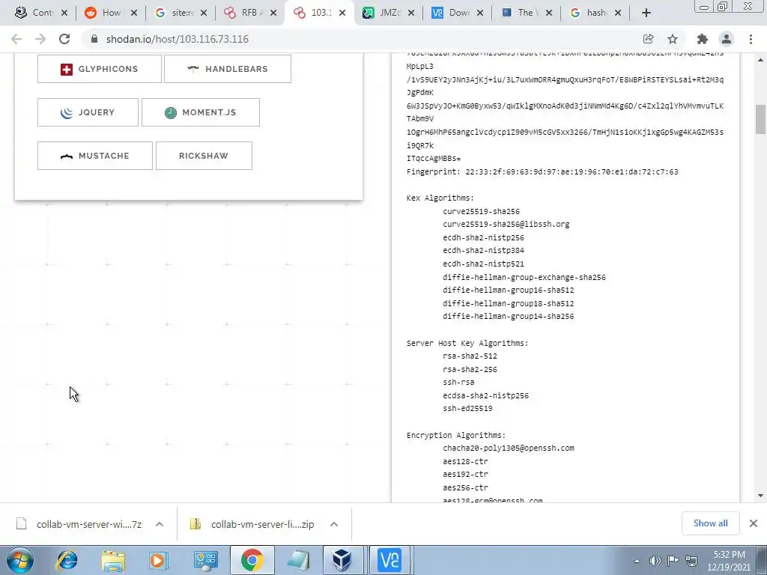The height and width of the screenshot is (575, 767).
Task: Open the Handlebars technology tag
Action: point(228,69)
